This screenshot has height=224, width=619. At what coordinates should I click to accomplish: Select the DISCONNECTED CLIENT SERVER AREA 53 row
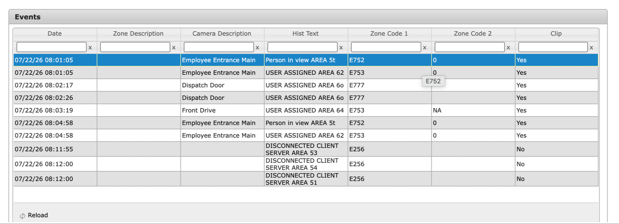(x=306, y=149)
